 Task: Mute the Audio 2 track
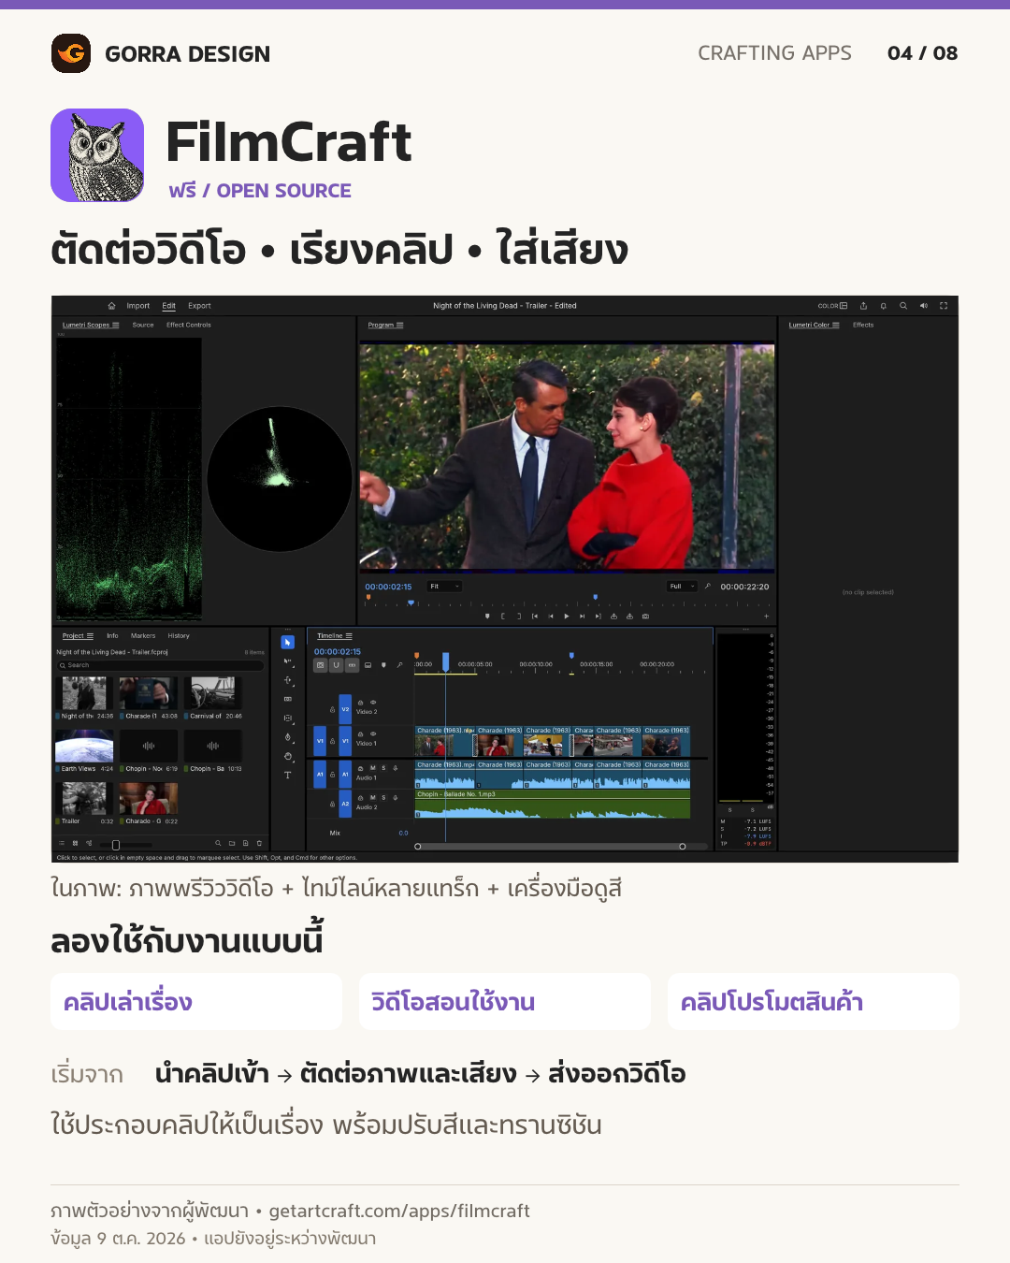372,798
